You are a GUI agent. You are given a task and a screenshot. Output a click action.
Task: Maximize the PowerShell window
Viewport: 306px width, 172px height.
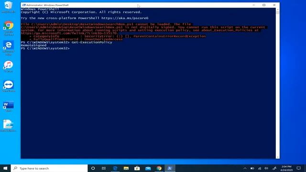click(x=264, y=5)
